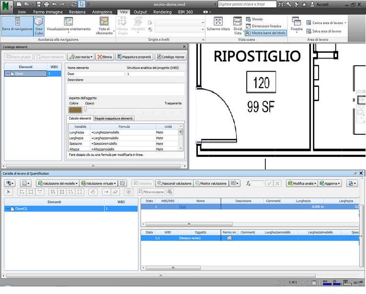Click the Mostra valutazione button
Screen dimensions: 366x294
point(211,184)
